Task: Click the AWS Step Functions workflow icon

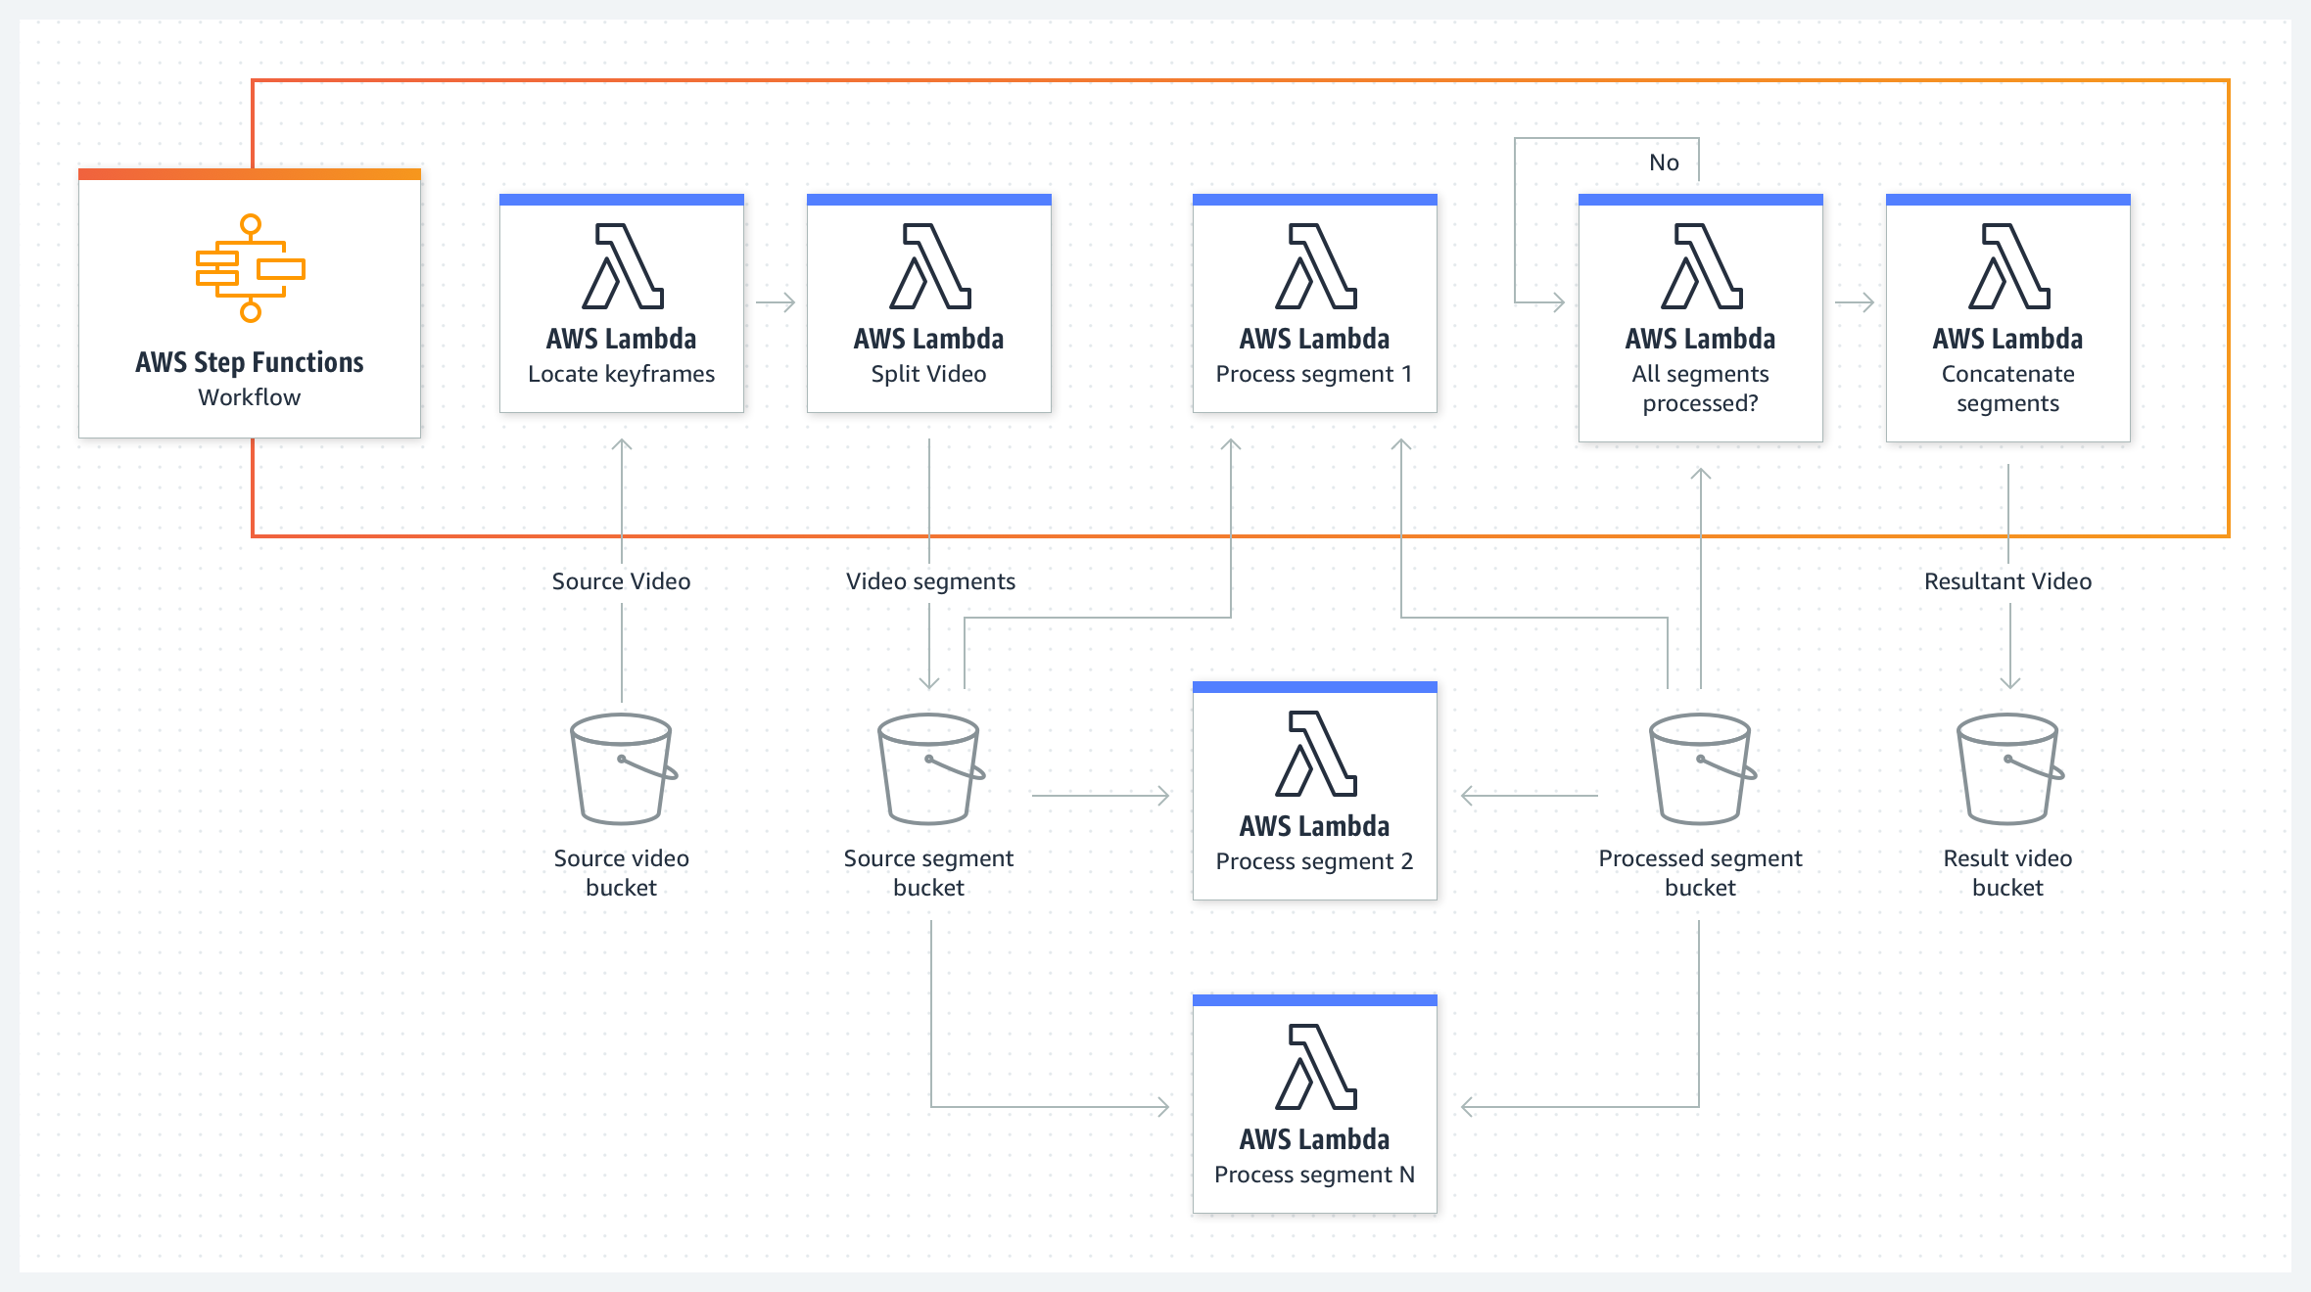Action: pyautogui.click(x=250, y=268)
